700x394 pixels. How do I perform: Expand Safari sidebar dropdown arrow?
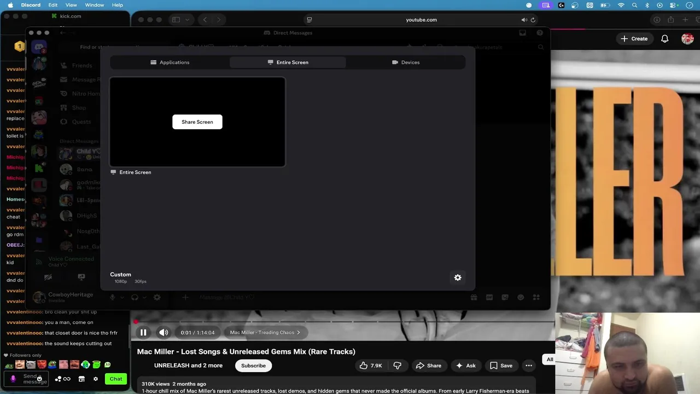[187, 20]
